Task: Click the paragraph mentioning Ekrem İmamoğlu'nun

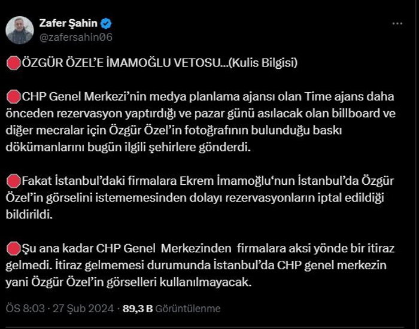Action: pos(200,198)
